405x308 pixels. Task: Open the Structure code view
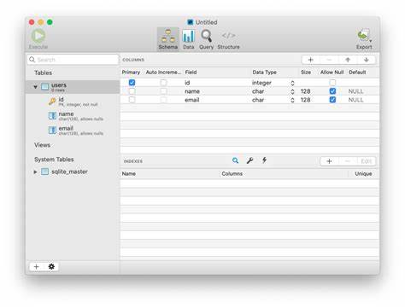click(x=228, y=36)
